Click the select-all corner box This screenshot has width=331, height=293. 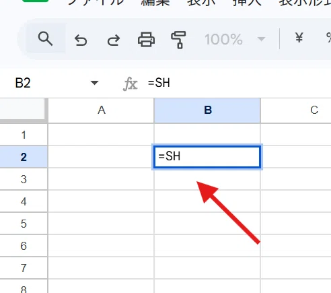(x=24, y=110)
